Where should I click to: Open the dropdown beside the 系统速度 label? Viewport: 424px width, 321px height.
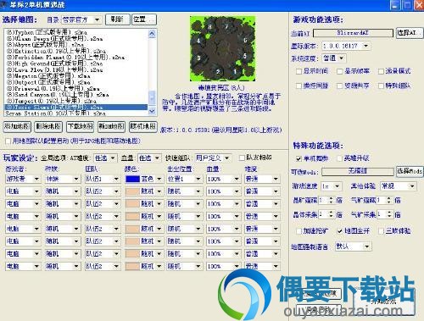pyautogui.click(x=333, y=58)
